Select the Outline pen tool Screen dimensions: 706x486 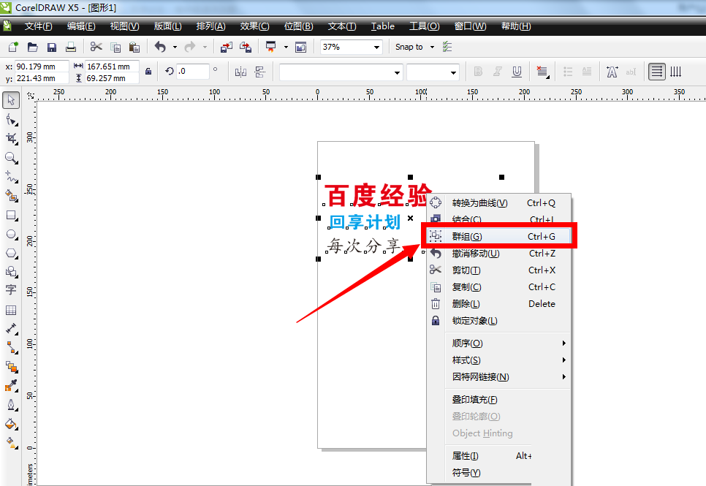coord(11,405)
